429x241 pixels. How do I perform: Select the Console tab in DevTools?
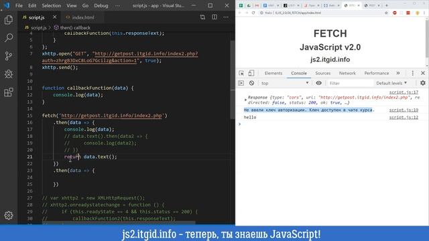tap(299, 73)
